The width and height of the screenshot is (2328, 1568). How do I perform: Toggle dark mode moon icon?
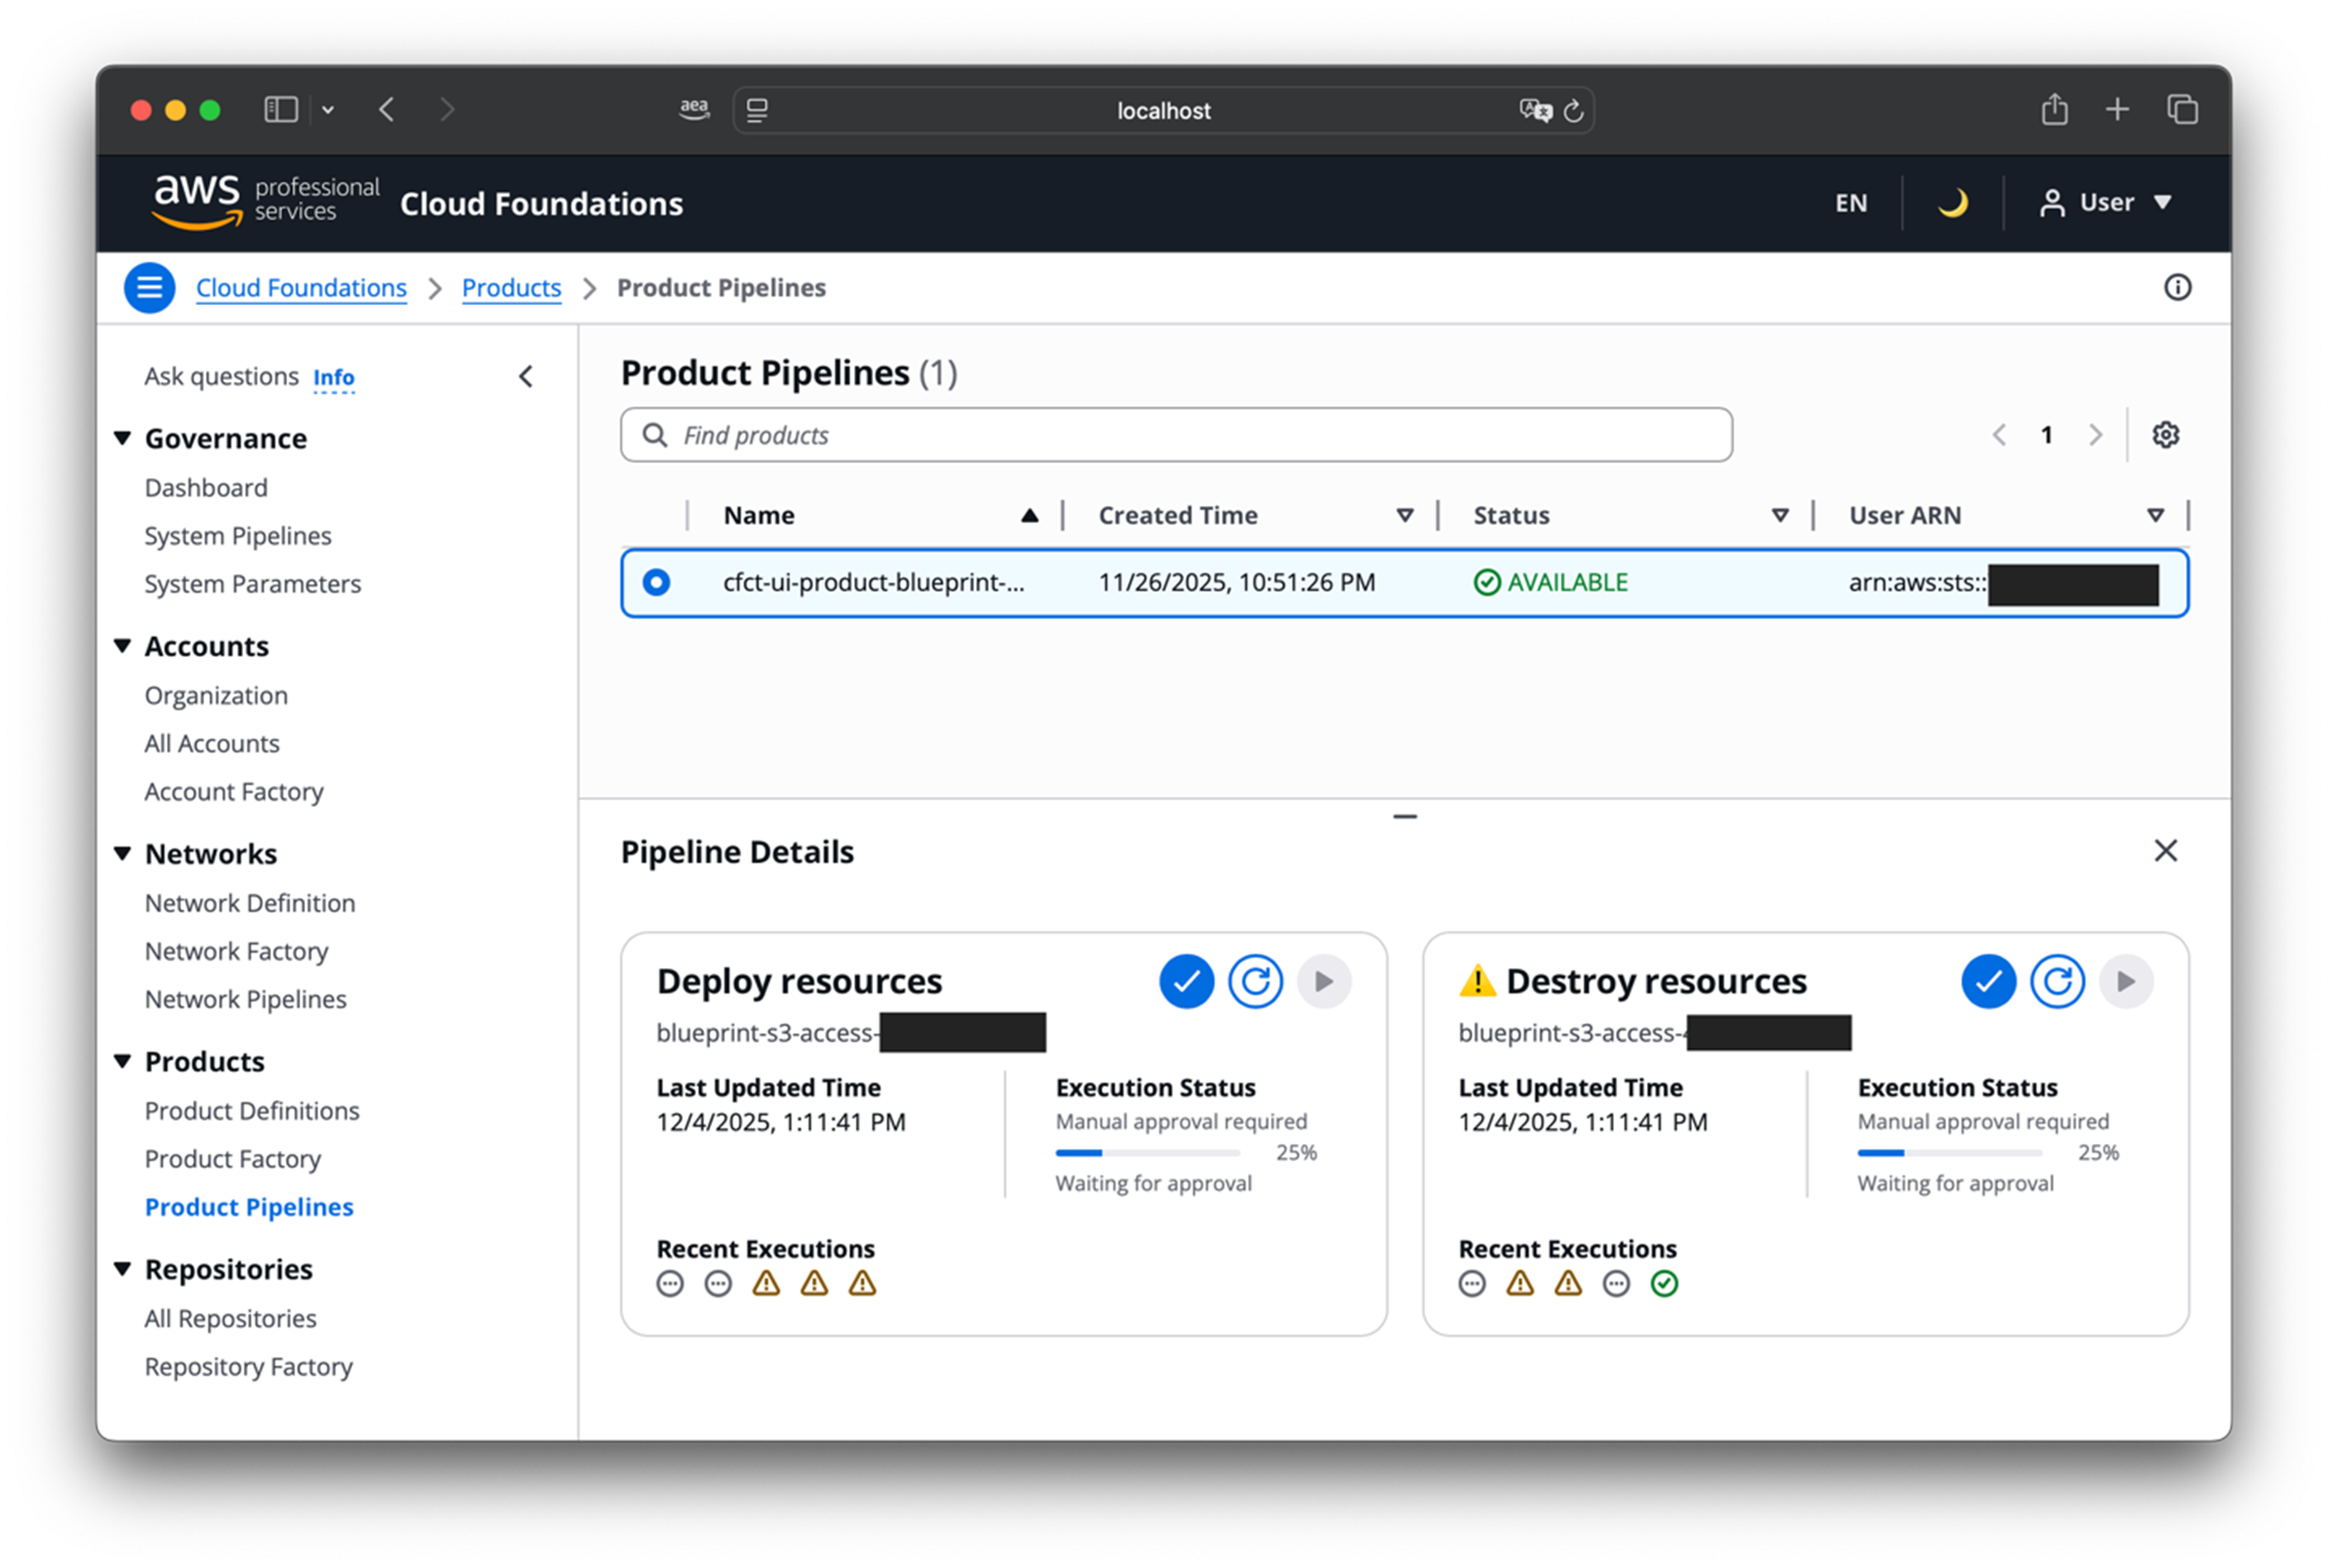1952,203
